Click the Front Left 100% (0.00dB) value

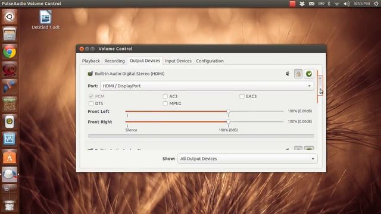(x=300, y=111)
